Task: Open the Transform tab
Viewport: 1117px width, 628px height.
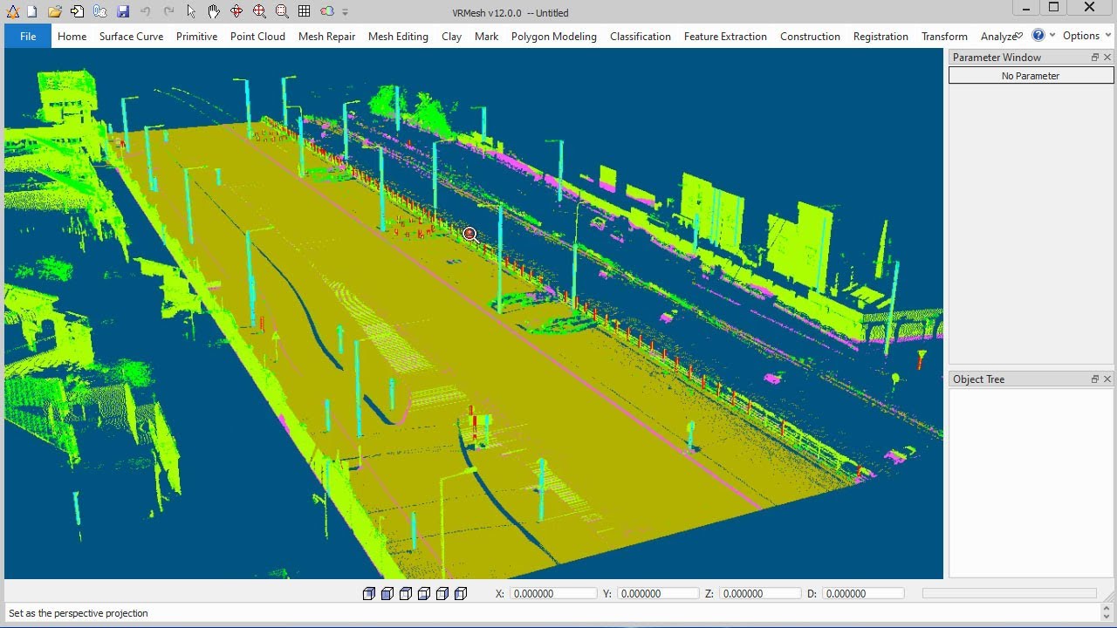Action: pyautogui.click(x=944, y=36)
